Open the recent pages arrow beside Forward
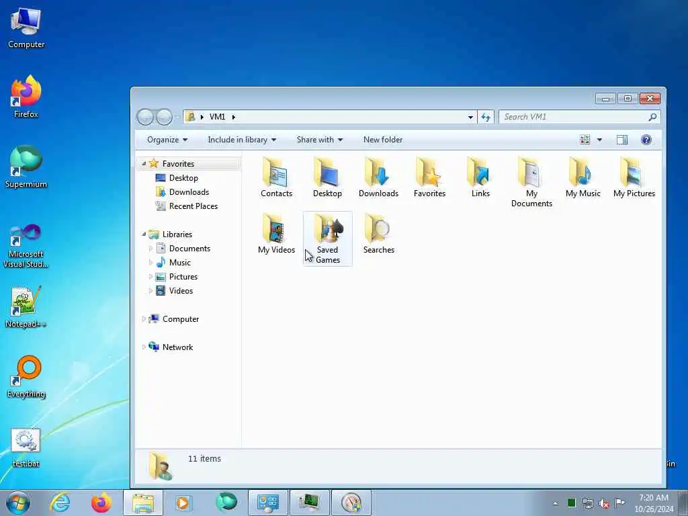The height and width of the screenshot is (516, 688). point(177,117)
